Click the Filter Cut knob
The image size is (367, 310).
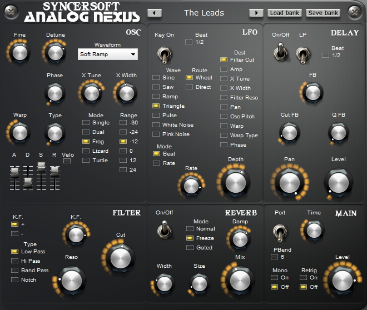120,258
